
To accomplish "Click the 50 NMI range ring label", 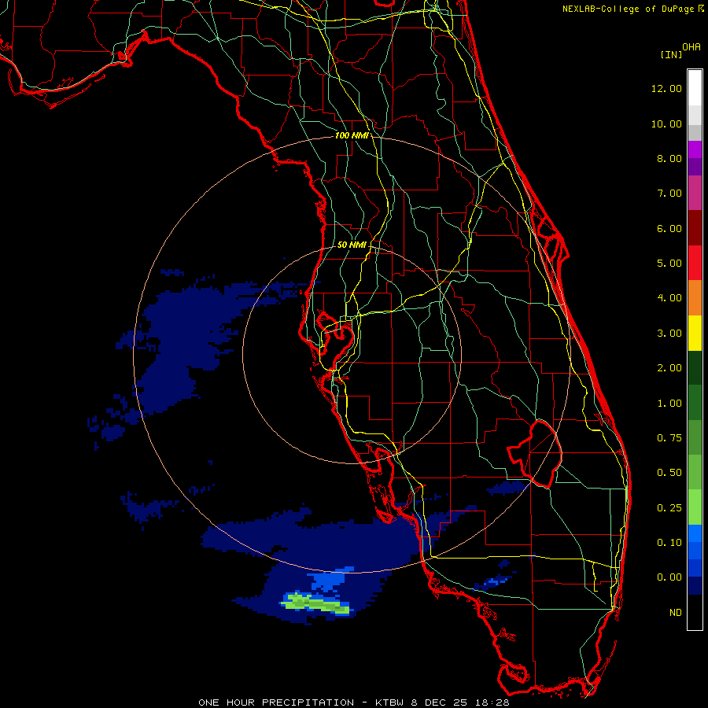I will pyautogui.click(x=352, y=245).
